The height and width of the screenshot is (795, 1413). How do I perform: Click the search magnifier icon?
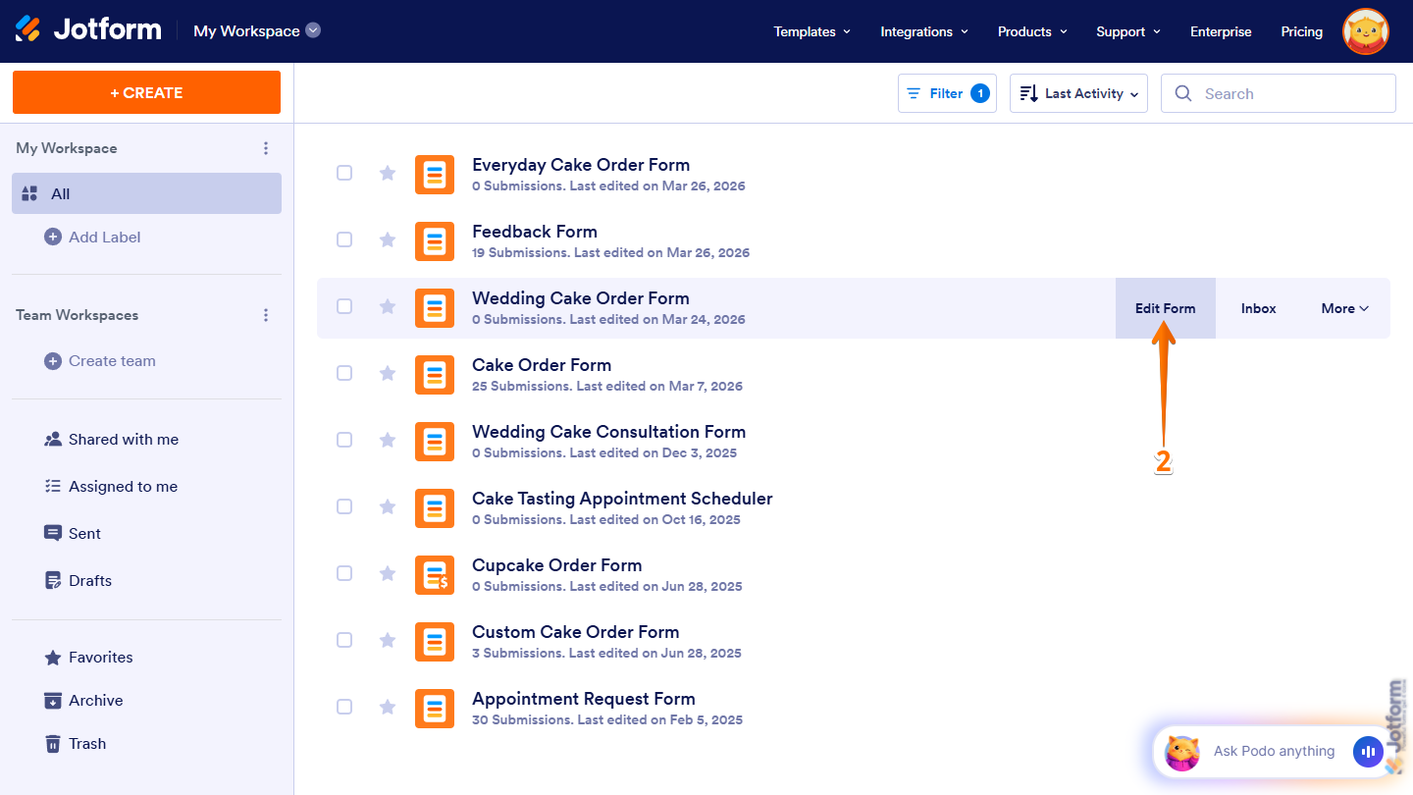point(1183,93)
